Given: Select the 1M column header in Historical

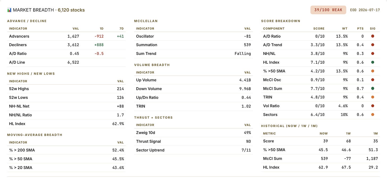Looking at the screenshot, I should [x=375, y=133].
